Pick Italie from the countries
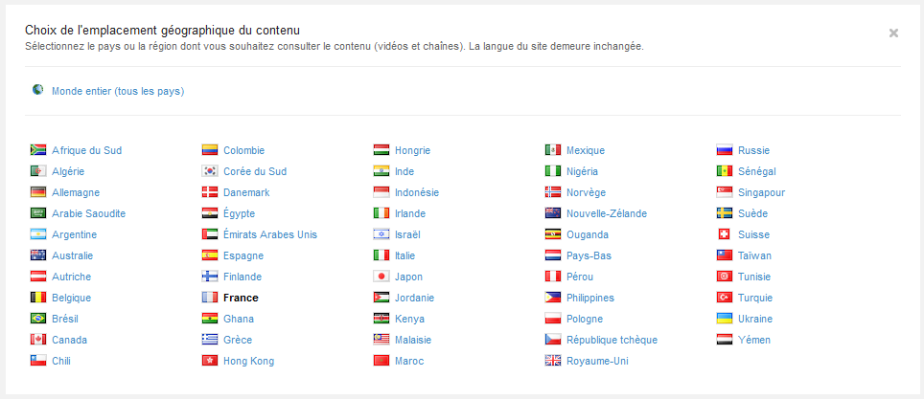The image size is (924, 399). click(404, 255)
